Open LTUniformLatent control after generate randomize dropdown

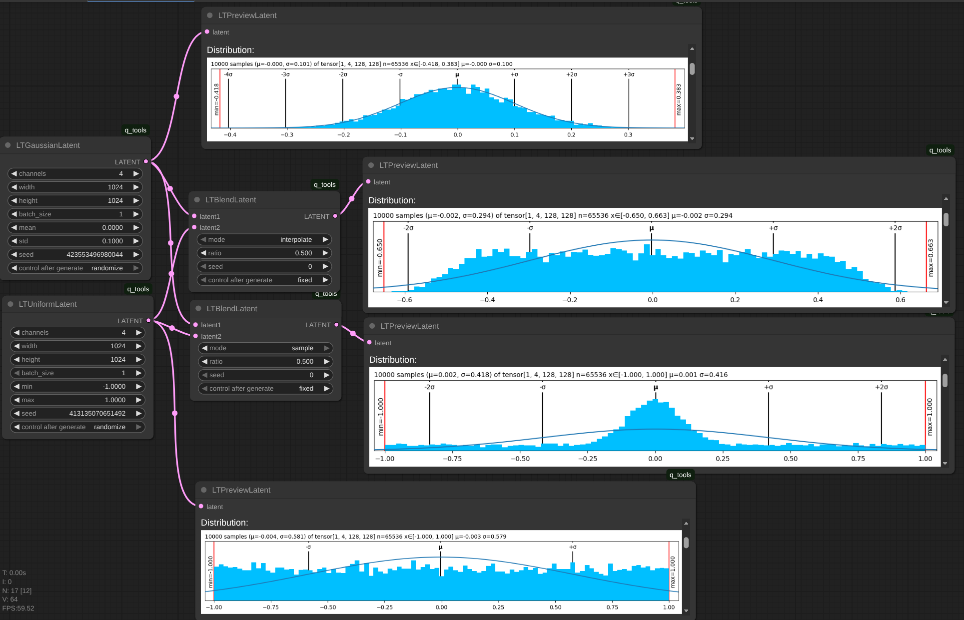coord(77,427)
